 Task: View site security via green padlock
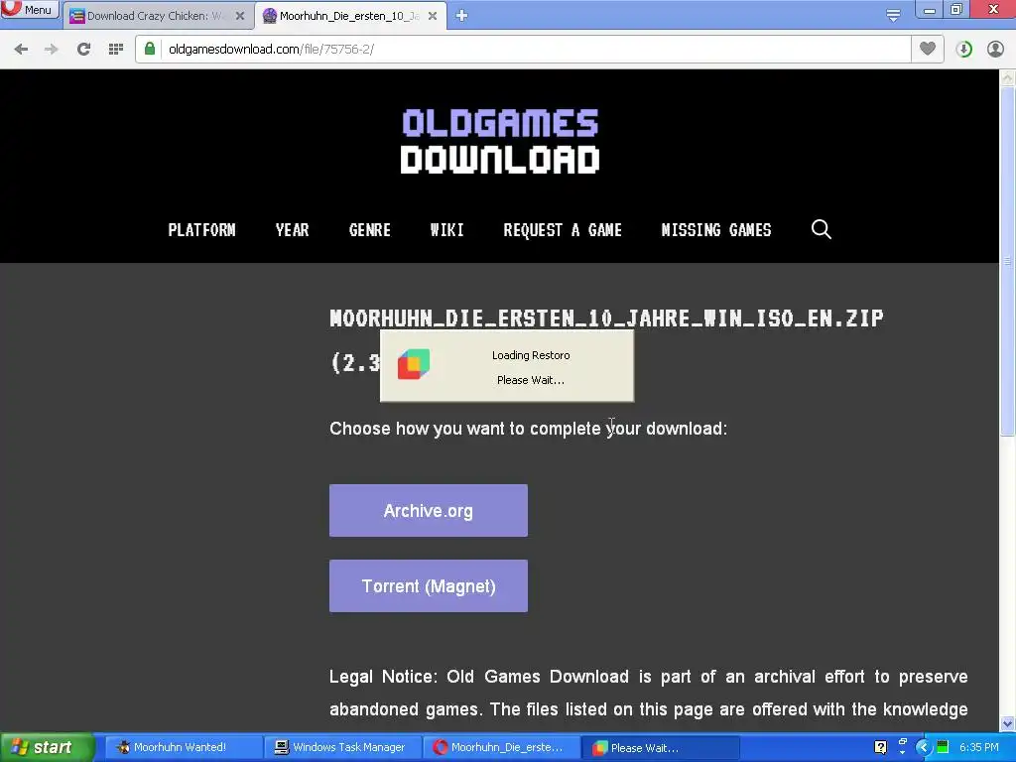pos(150,50)
